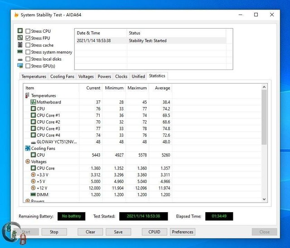Image resolution: width=290 pixels, height=248 pixels.
Task: Enable Stress local disks checkbox
Action: [x=28, y=59]
